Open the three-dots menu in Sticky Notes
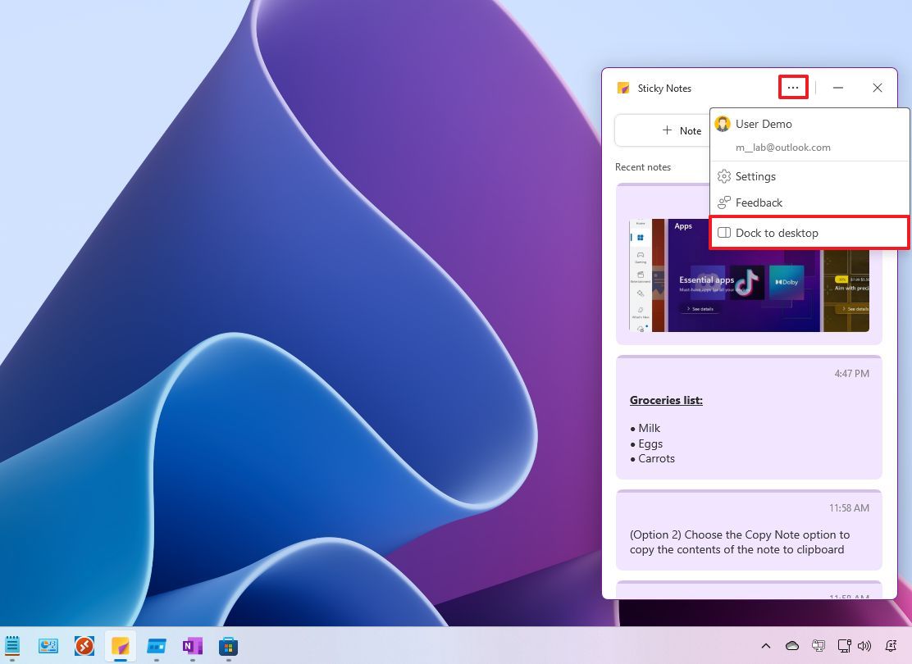 (x=793, y=88)
